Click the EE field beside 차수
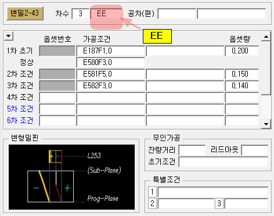 [x=106, y=14]
